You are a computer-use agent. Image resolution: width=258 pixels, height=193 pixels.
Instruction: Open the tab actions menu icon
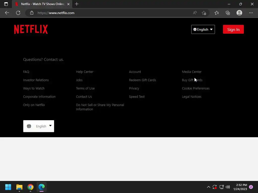click(6, 4)
